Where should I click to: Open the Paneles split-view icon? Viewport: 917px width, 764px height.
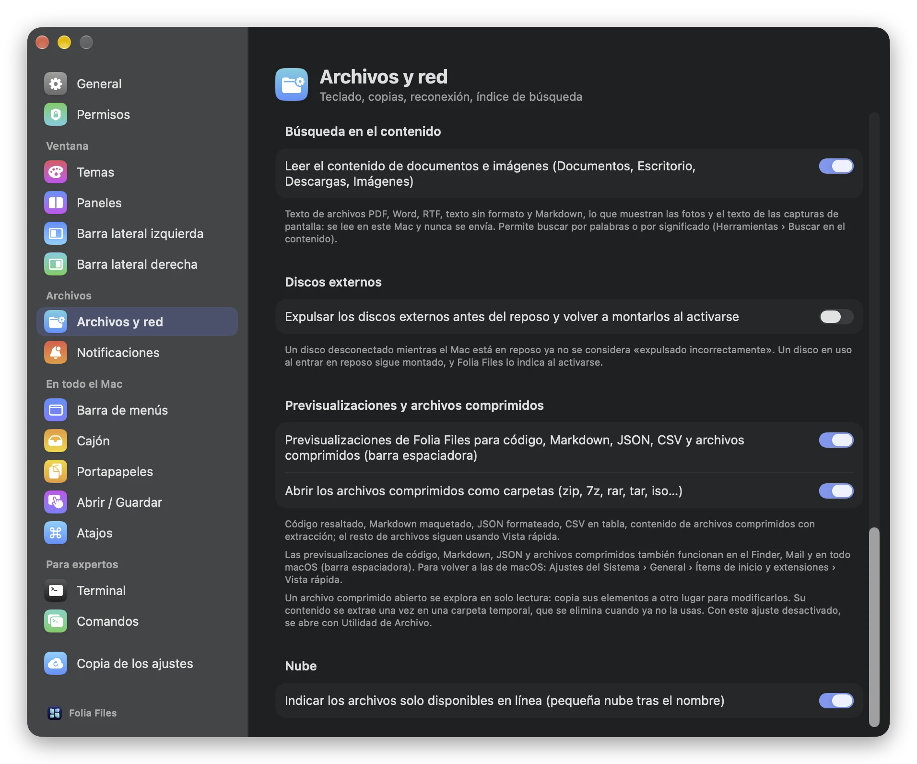coord(56,203)
